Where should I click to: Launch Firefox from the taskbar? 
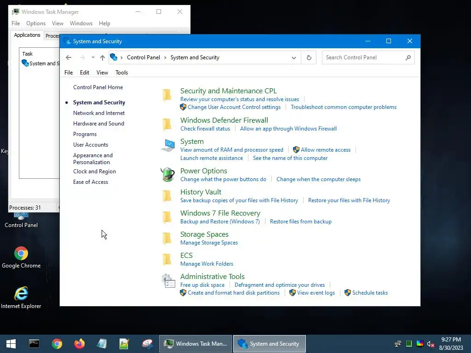point(79,344)
